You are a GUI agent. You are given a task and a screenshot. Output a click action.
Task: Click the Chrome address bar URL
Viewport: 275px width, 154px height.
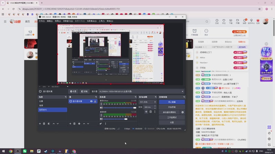(71, 9)
